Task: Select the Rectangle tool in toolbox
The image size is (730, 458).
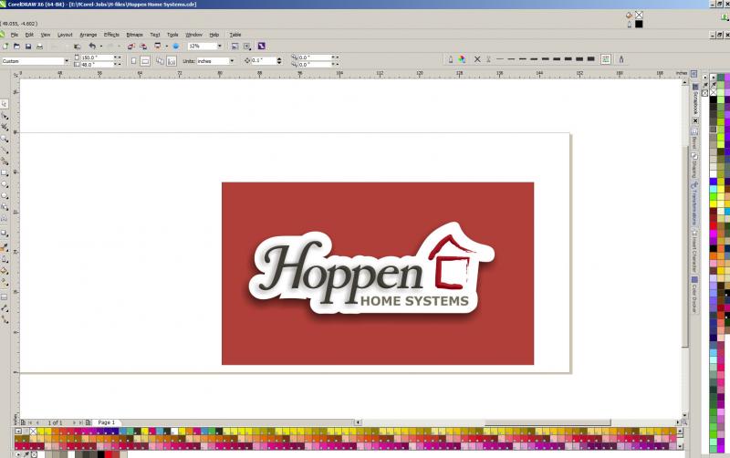Action: [5, 172]
